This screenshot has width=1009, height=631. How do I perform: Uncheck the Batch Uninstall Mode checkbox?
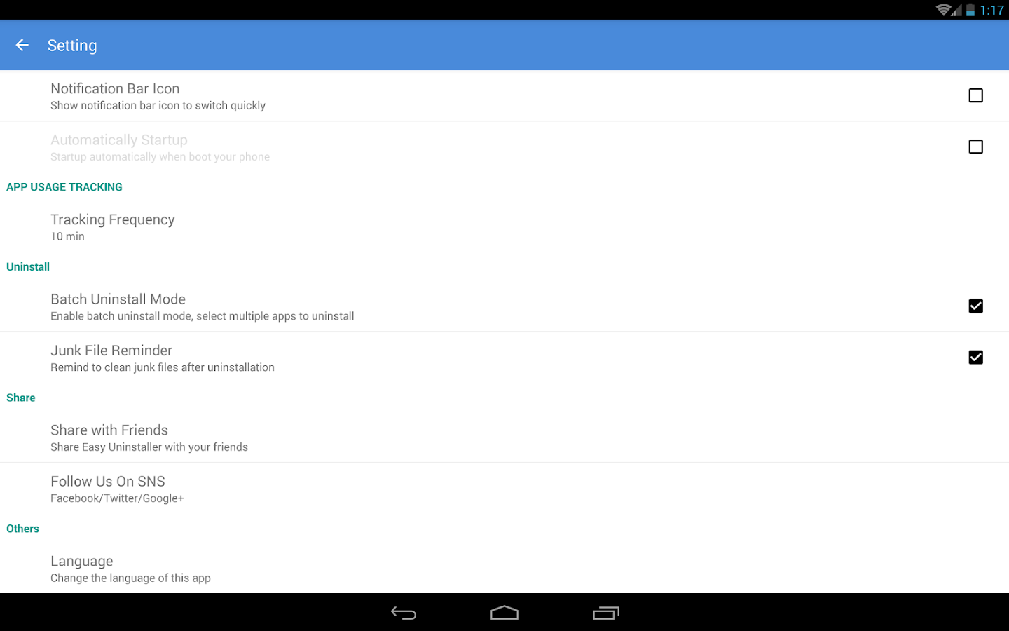(x=975, y=306)
